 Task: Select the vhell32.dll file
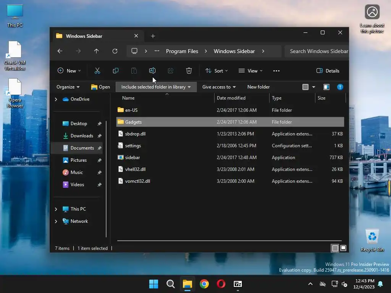coord(230,169)
